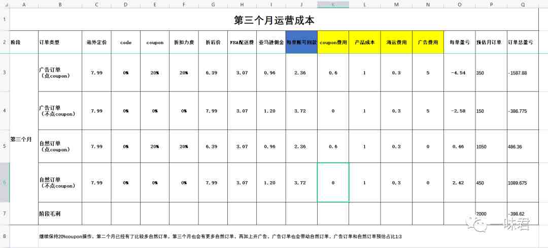
Task: Click the 订单类型 header cell
Action: [60, 42]
